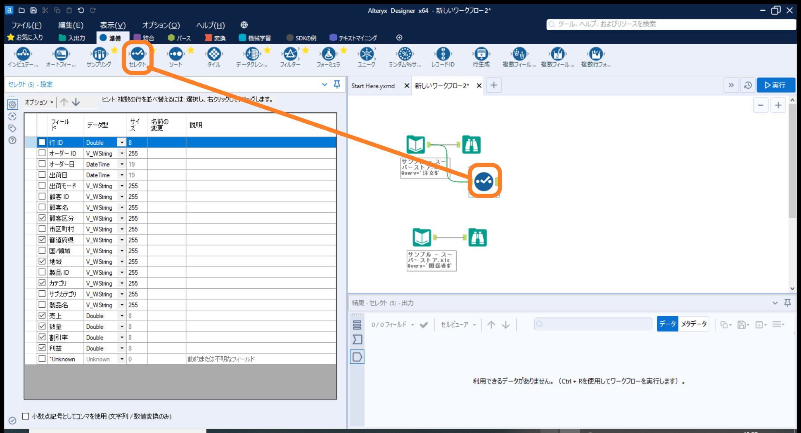The height and width of the screenshot is (433, 801).
Task: Choose the フォーミュラ tool icon
Action: (328, 54)
